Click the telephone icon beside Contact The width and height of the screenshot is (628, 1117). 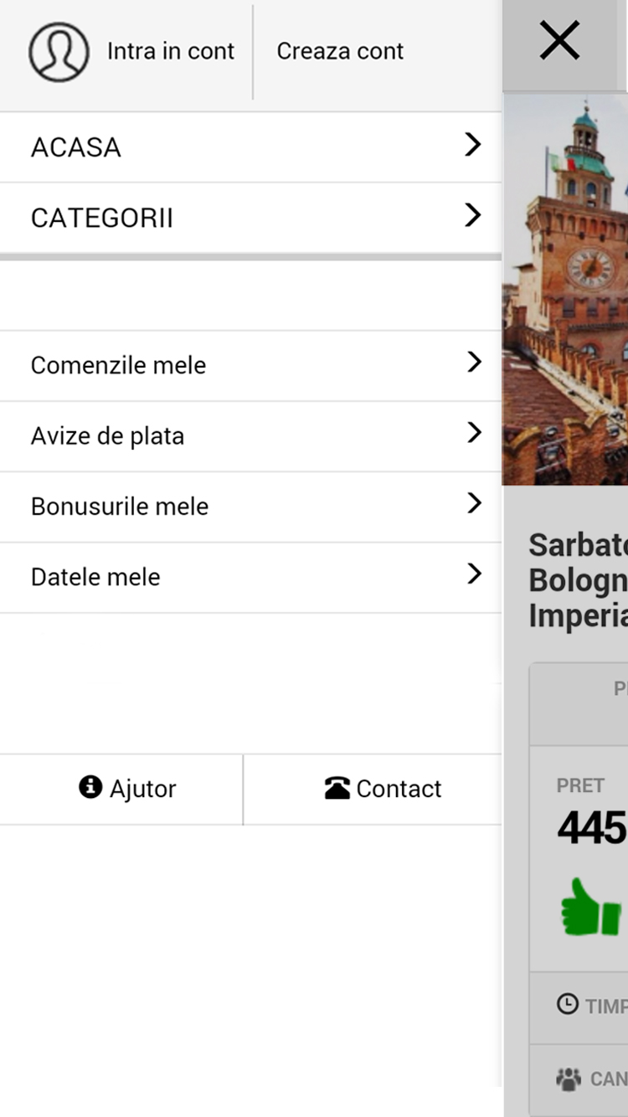click(x=337, y=788)
